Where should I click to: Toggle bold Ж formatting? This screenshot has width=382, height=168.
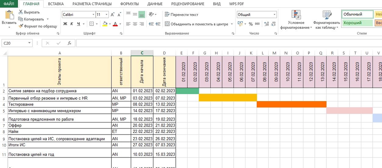point(65,24)
